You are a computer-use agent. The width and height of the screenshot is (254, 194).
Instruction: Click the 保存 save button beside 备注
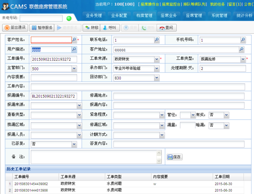pyautogui.click(x=175, y=157)
